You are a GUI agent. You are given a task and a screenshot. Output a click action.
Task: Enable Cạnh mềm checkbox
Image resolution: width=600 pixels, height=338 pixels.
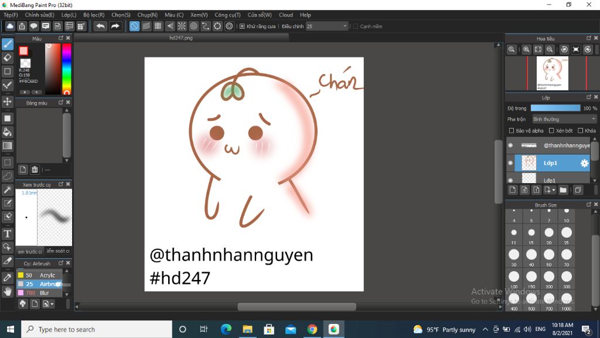[x=356, y=26]
